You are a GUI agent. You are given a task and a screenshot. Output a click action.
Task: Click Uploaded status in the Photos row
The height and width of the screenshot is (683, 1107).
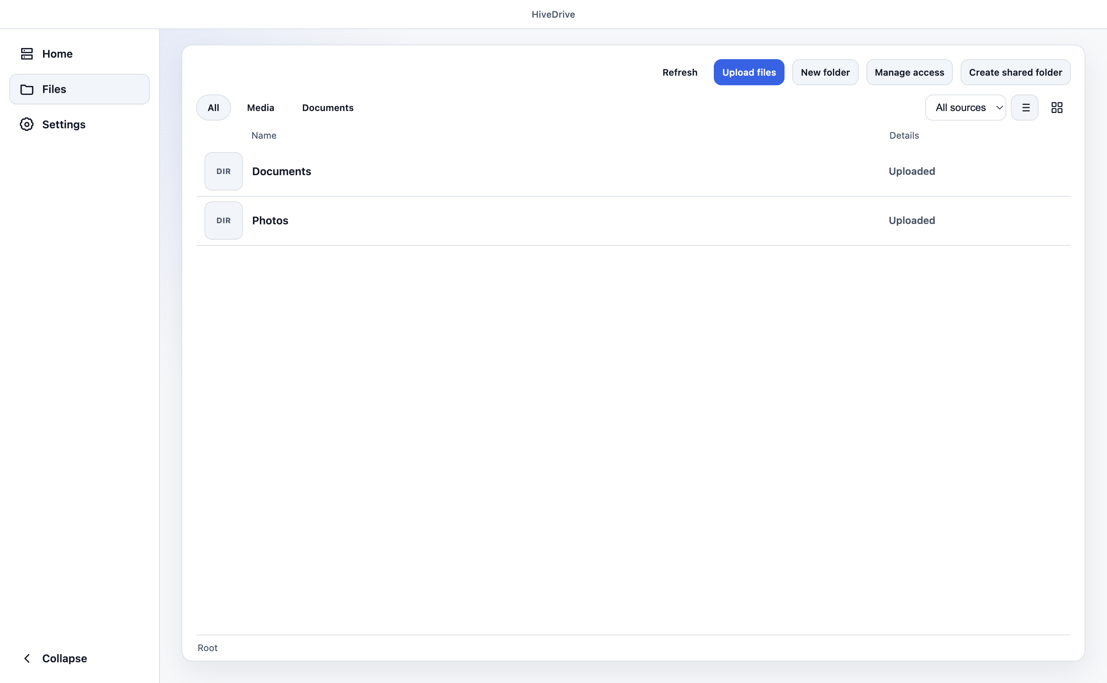(x=912, y=220)
